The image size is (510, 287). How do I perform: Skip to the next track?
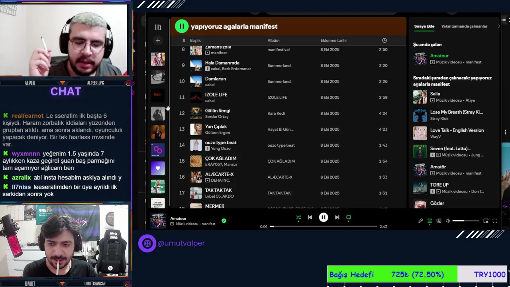(x=337, y=217)
